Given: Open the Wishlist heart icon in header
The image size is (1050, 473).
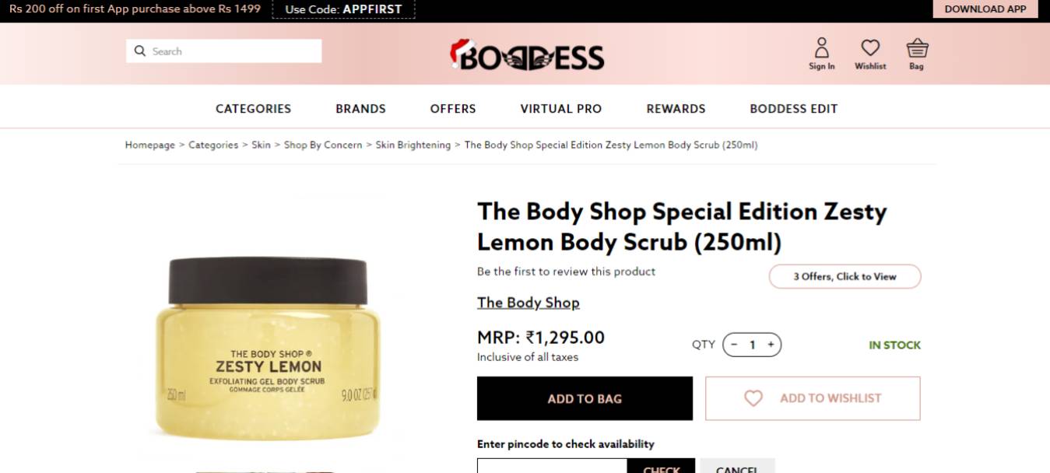Looking at the screenshot, I should pos(870,48).
